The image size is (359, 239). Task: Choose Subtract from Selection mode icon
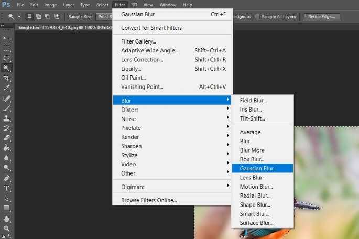(47, 16)
